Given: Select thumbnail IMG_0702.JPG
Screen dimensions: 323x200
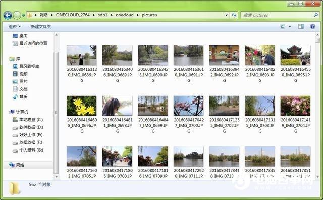Looking at the screenshot, I should click(x=224, y=106).
